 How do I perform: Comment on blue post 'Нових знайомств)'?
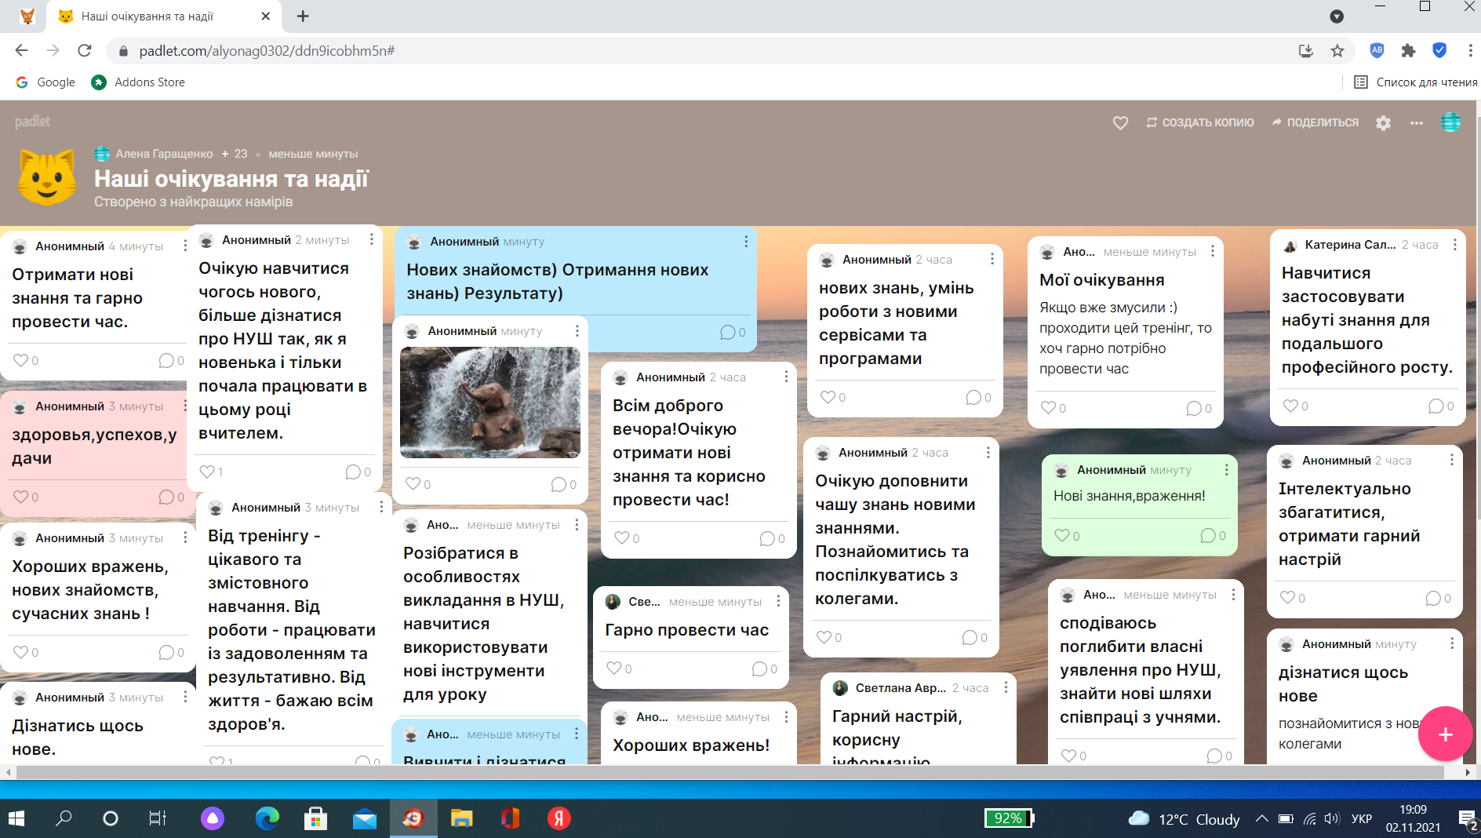click(728, 332)
